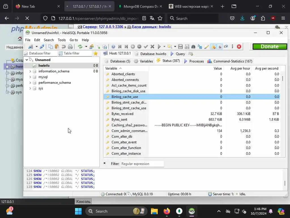
Task: Expand the mysql database node
Action: (30, 77)
